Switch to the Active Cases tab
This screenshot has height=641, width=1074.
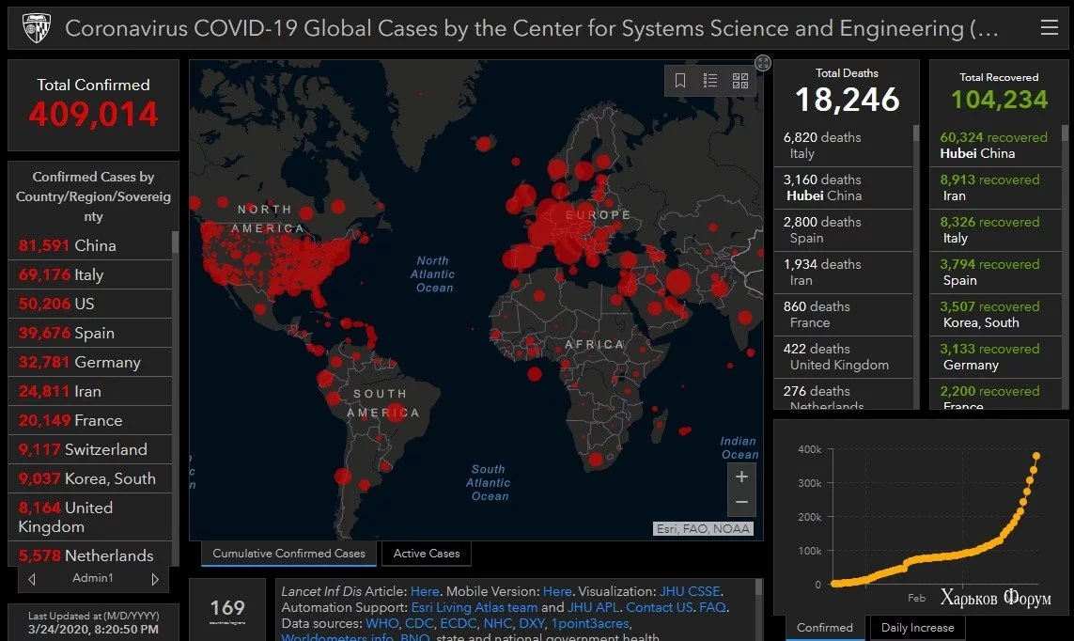(427, 554)
